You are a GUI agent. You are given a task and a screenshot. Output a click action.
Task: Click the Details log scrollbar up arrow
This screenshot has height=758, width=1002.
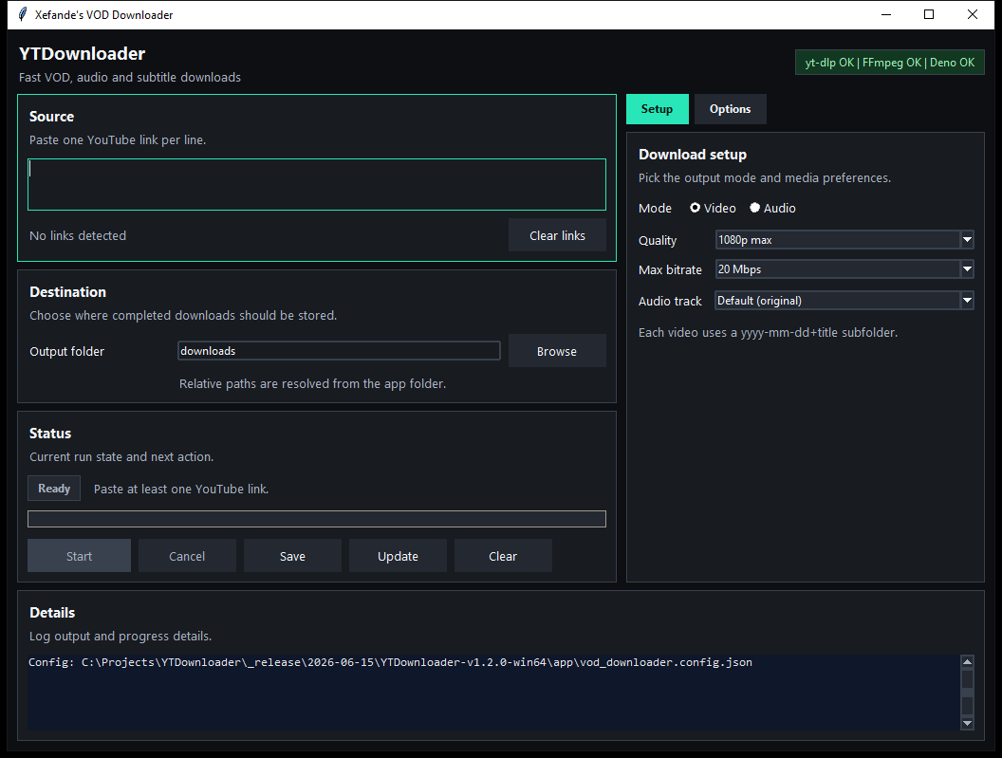[x=967, y=661]
